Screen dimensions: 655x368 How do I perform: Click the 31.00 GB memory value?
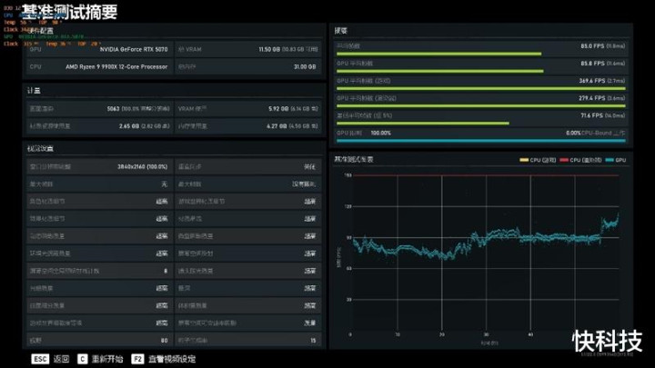coord(305,66)
